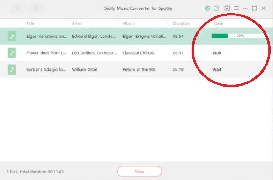This screenshot has height=180, width=273.
Task: Sort by Duration column header
Action: (181, 23)
